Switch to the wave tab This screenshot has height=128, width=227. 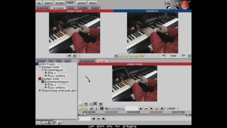coord(71,8)
